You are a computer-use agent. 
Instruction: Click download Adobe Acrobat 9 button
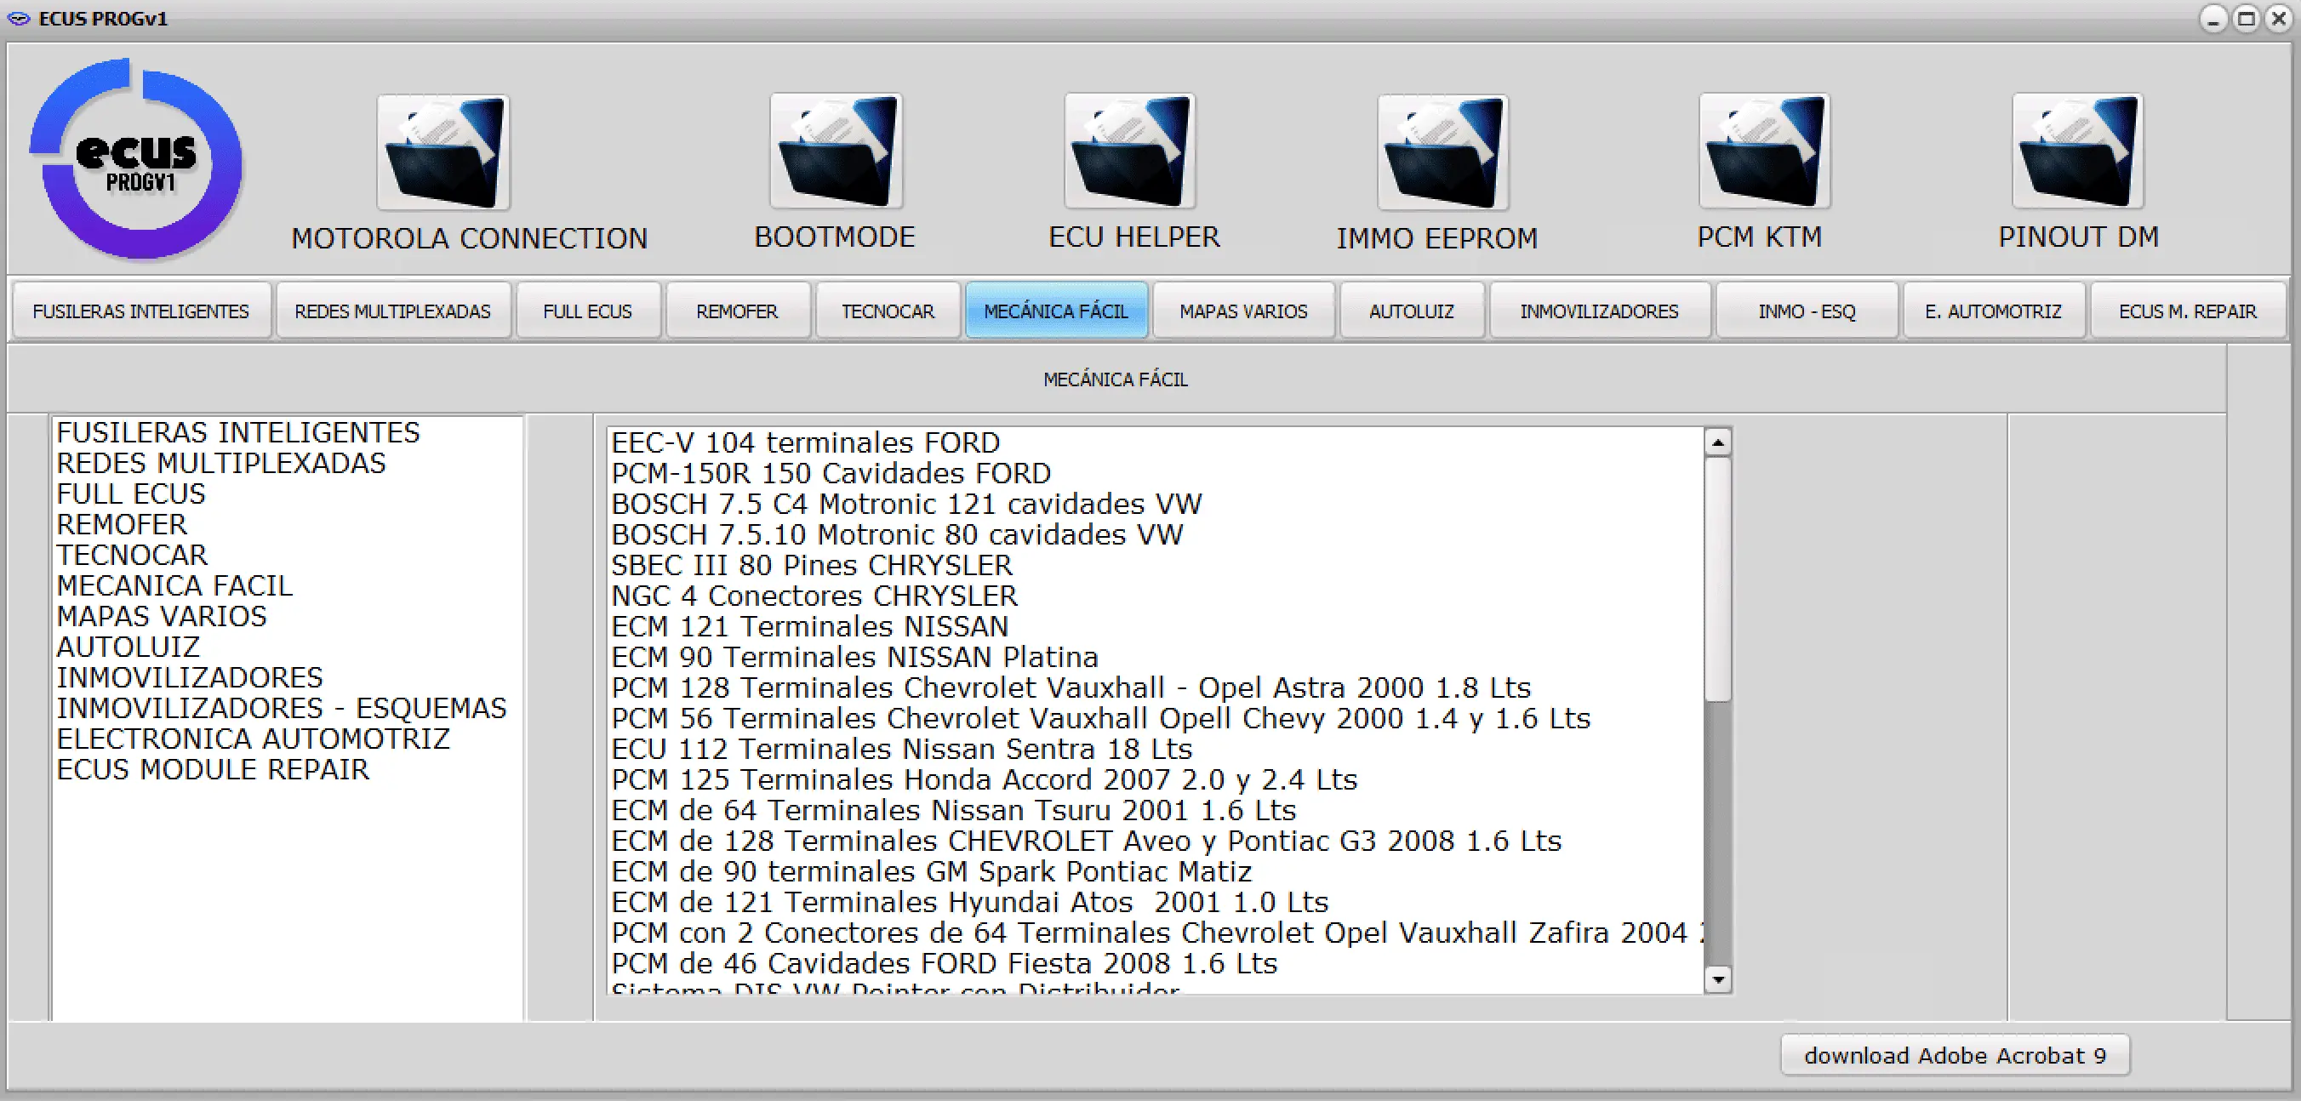(x=1956, y=1055)
